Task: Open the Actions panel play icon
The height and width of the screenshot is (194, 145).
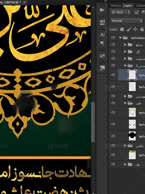Action: (x=102, y=10)
